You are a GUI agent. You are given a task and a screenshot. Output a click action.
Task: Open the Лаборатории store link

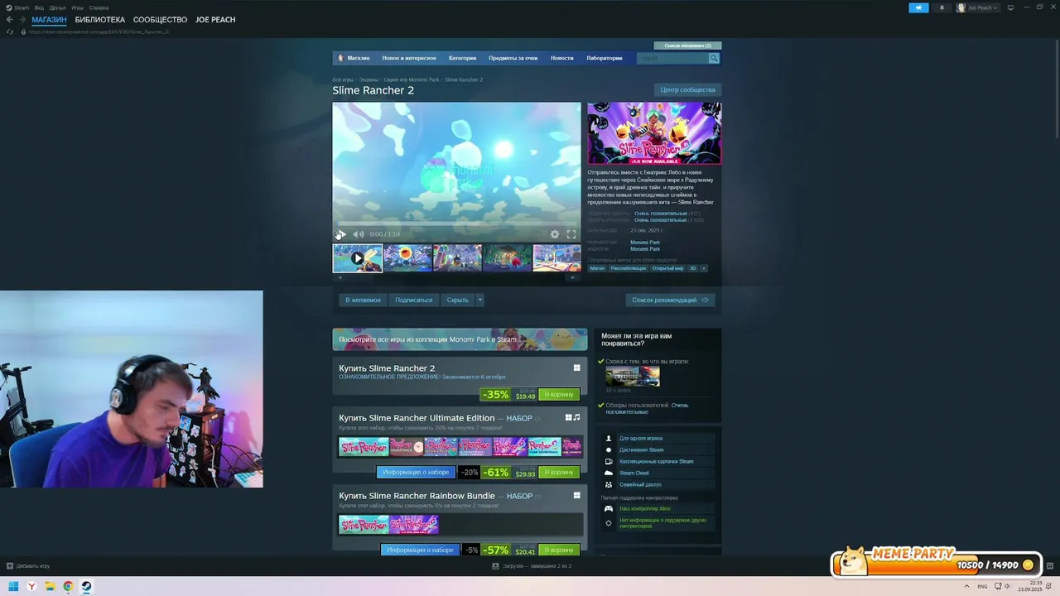(x=604, y=58)
